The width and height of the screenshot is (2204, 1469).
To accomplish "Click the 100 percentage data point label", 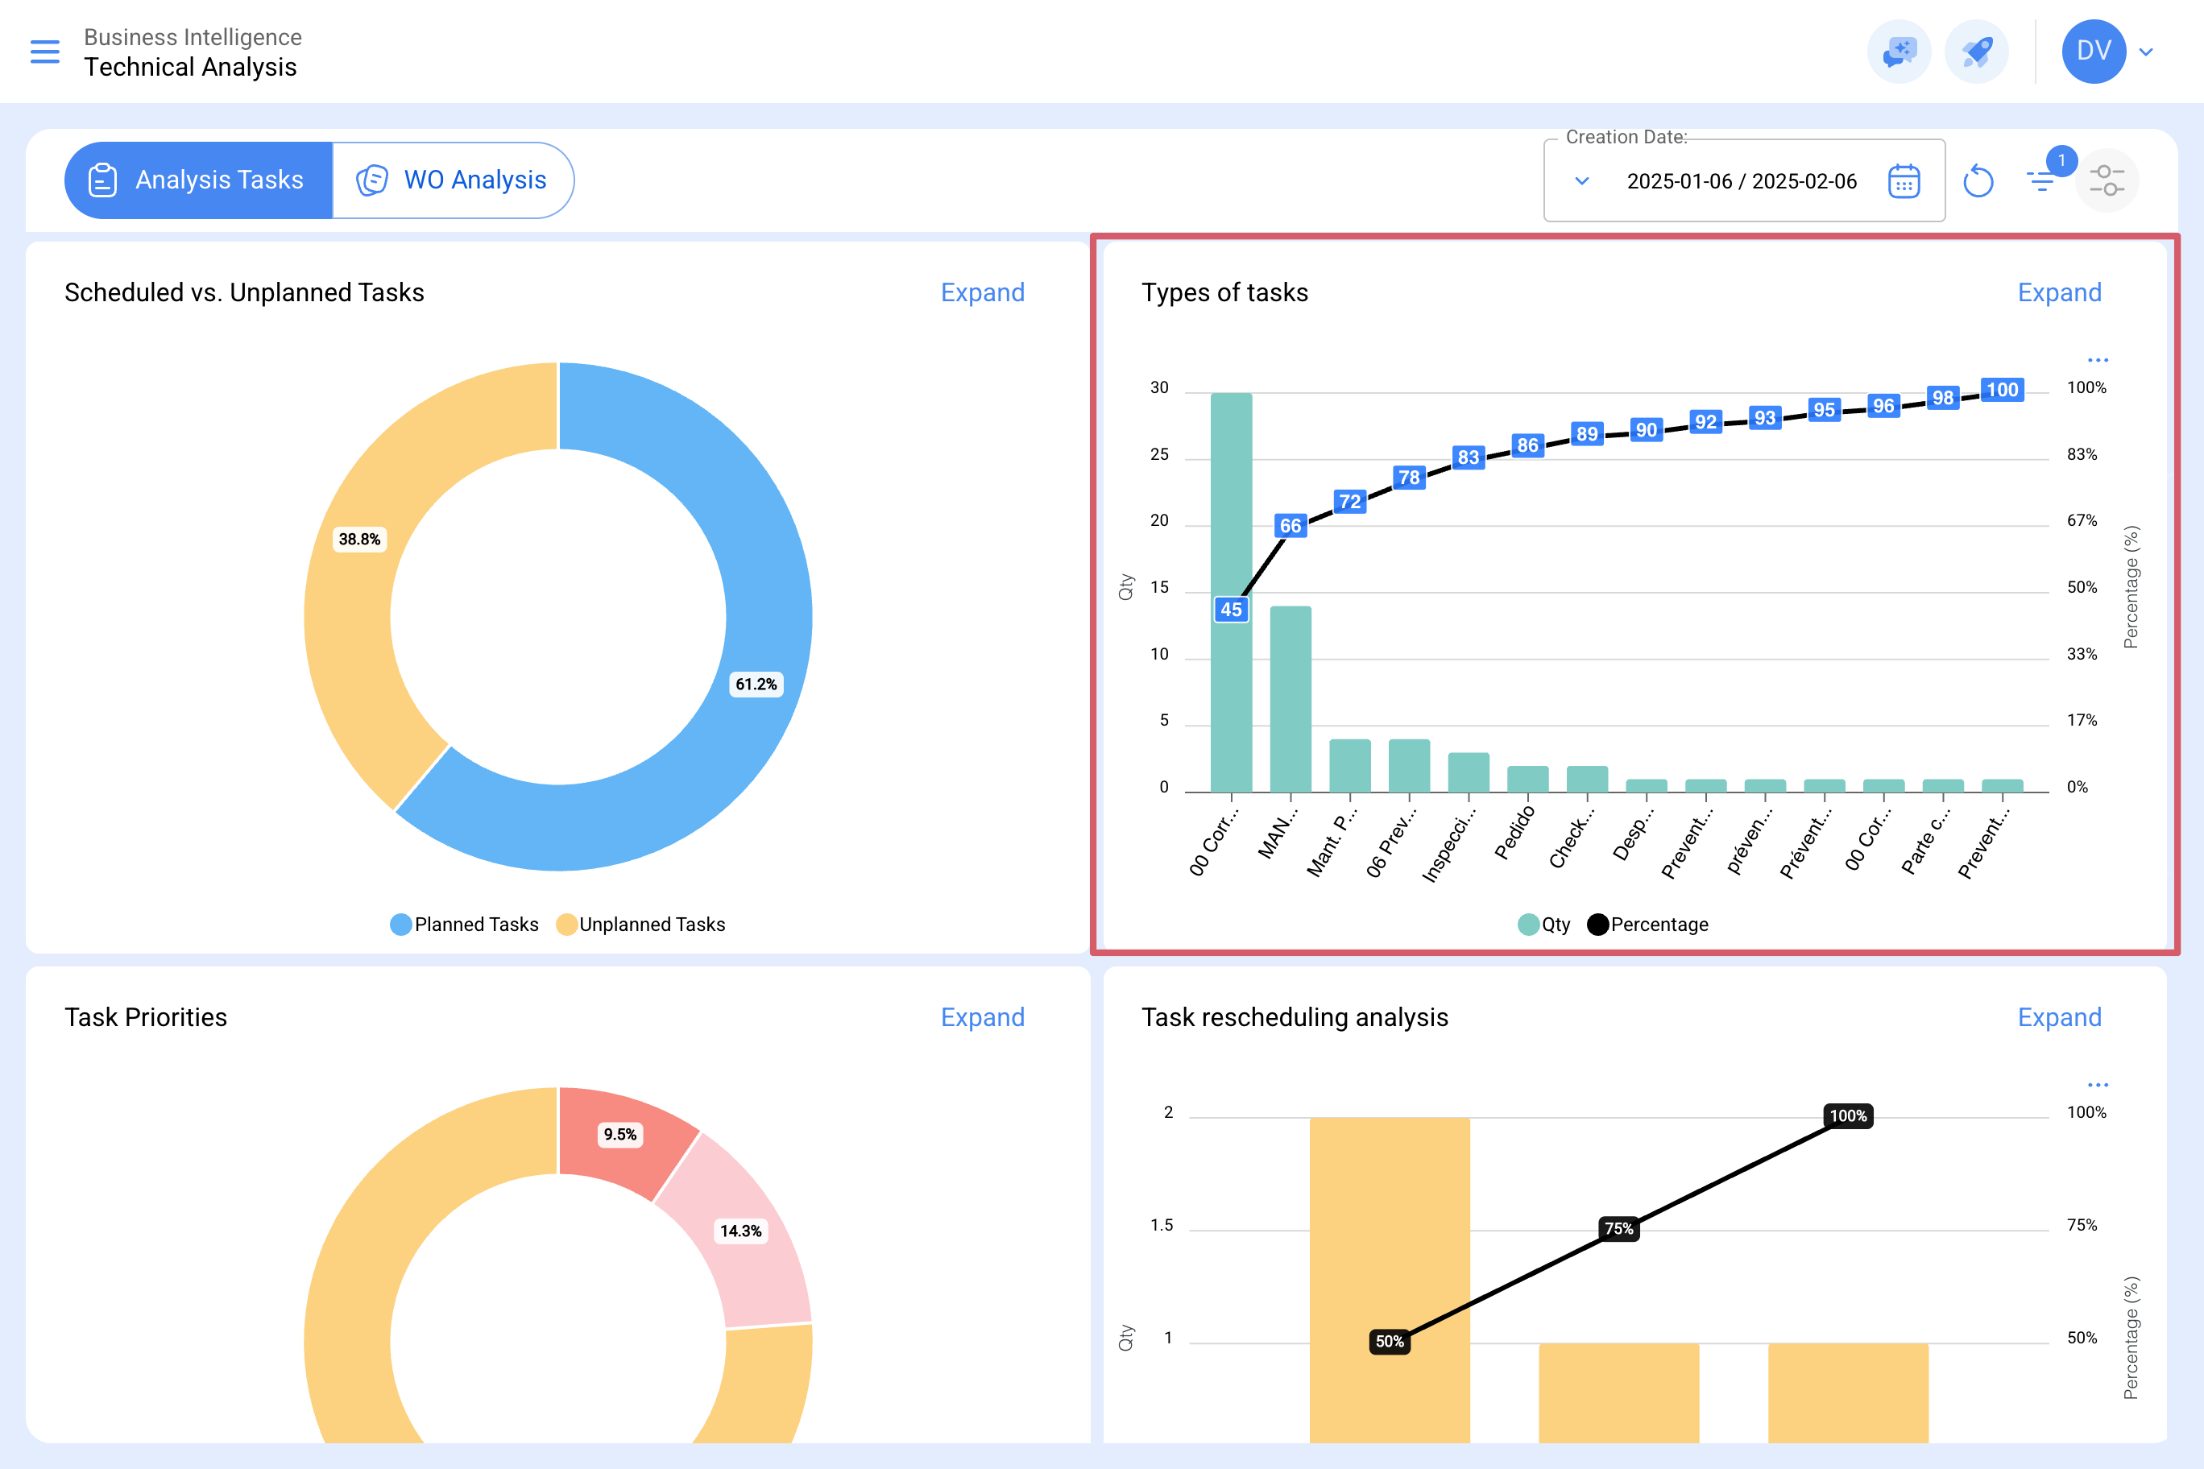I will coord(2003,390).
